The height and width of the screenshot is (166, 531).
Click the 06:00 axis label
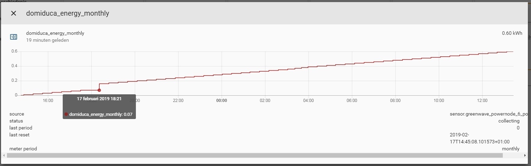(x=352, y=101)
